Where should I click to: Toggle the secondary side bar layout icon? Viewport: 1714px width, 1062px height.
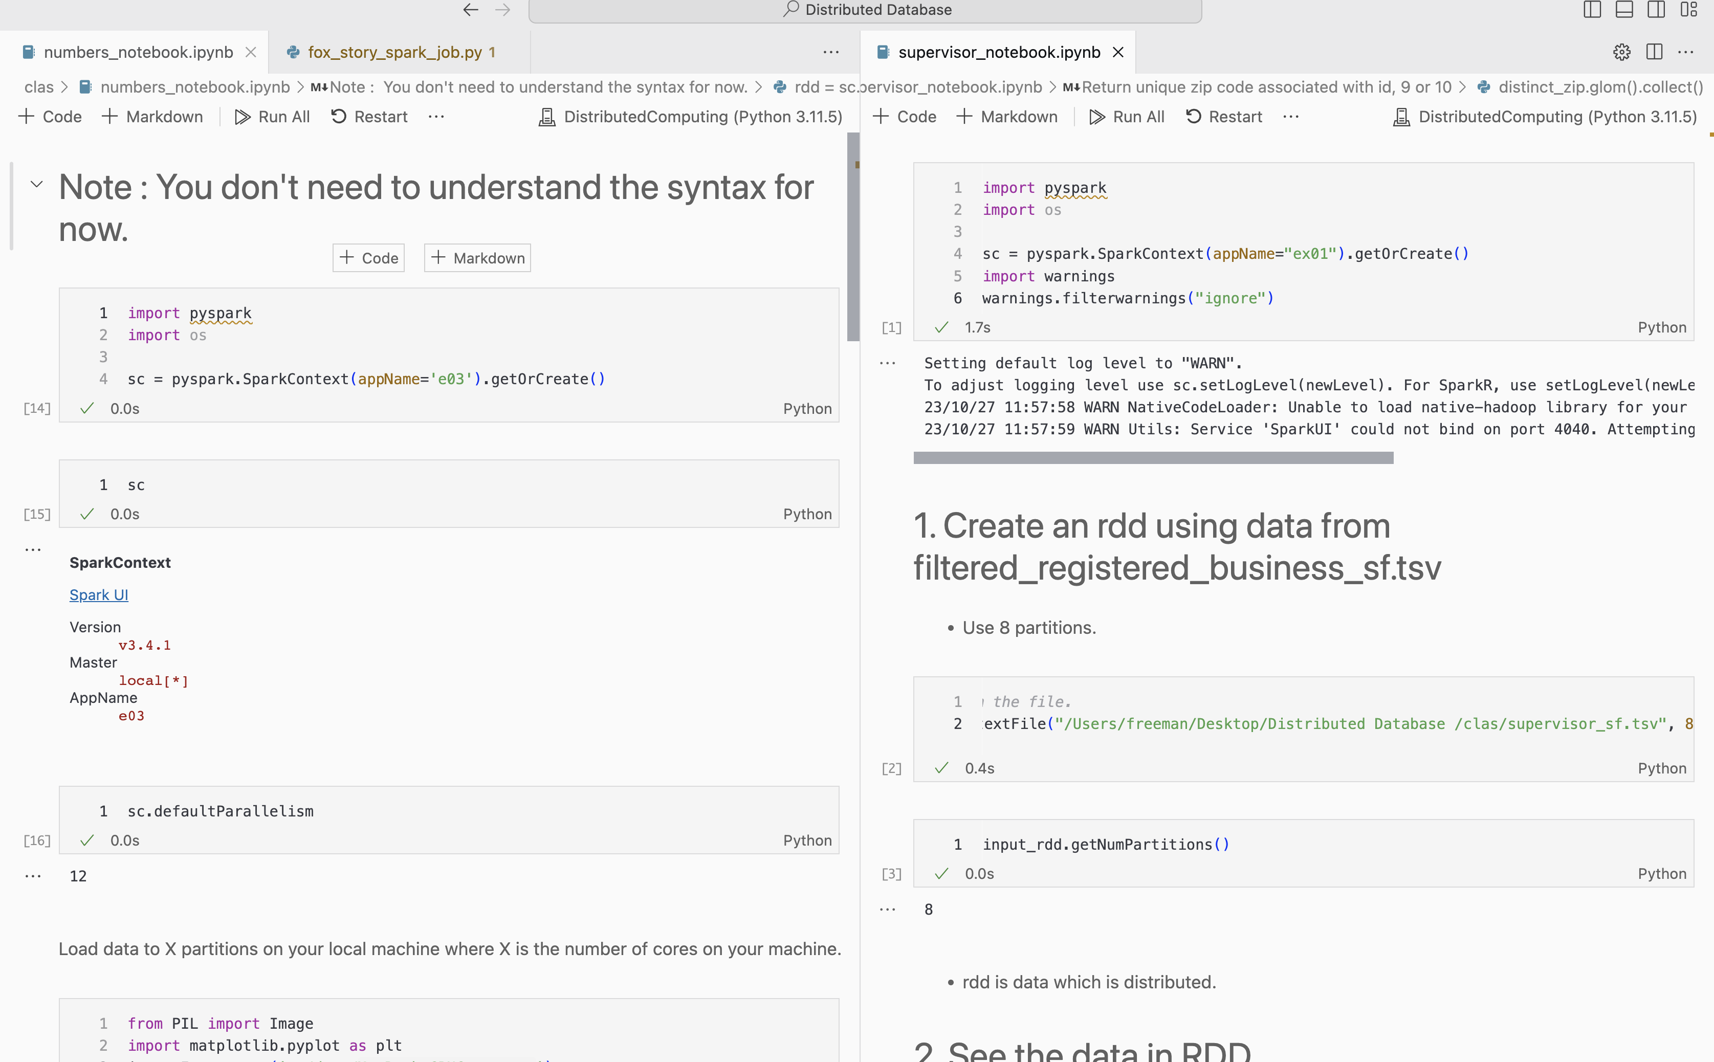coord(1656,10)
